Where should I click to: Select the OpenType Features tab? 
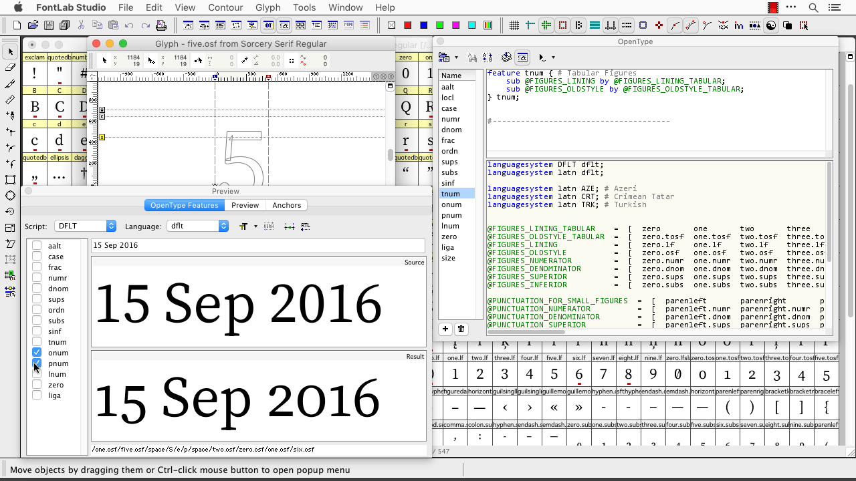click(185, 205)
